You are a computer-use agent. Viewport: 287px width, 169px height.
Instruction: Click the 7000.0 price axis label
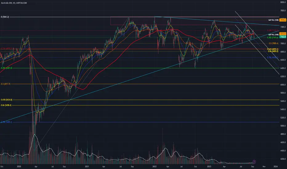(283, 43)
